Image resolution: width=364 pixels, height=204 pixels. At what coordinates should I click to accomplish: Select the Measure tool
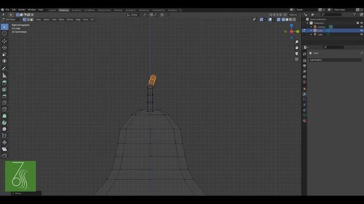coord(5,75)
